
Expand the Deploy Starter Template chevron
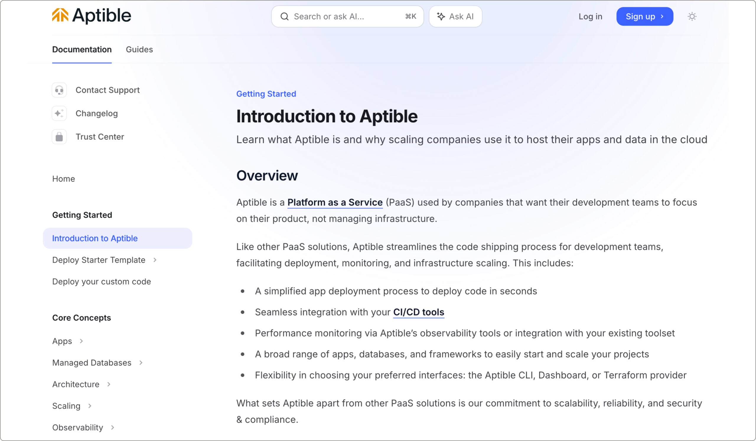(155, 260)
